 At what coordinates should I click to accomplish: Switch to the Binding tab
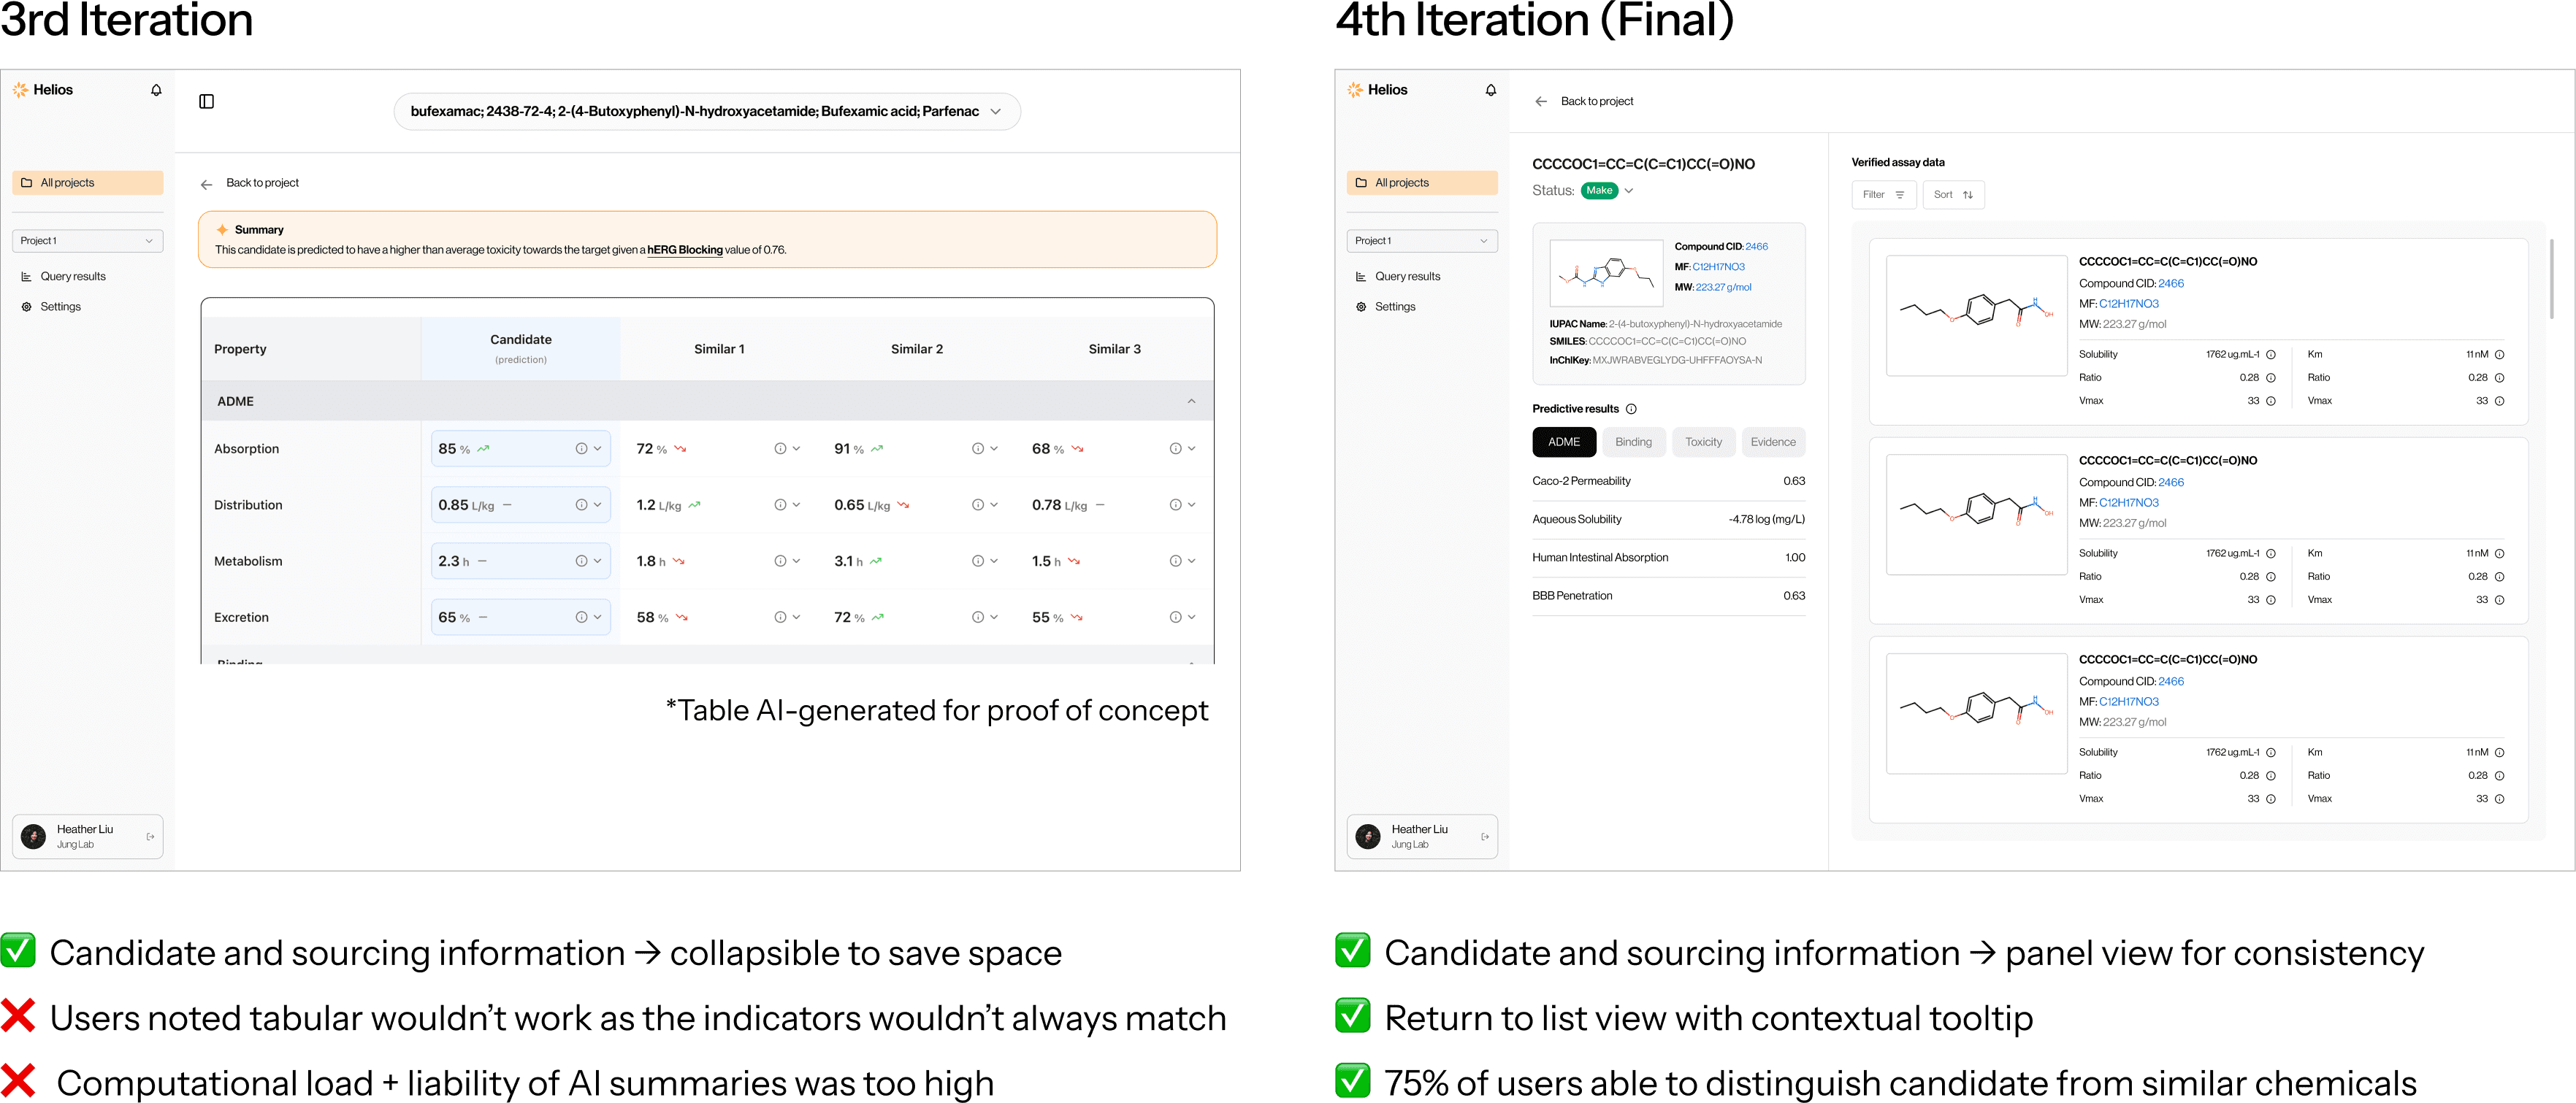(1633, 442)
